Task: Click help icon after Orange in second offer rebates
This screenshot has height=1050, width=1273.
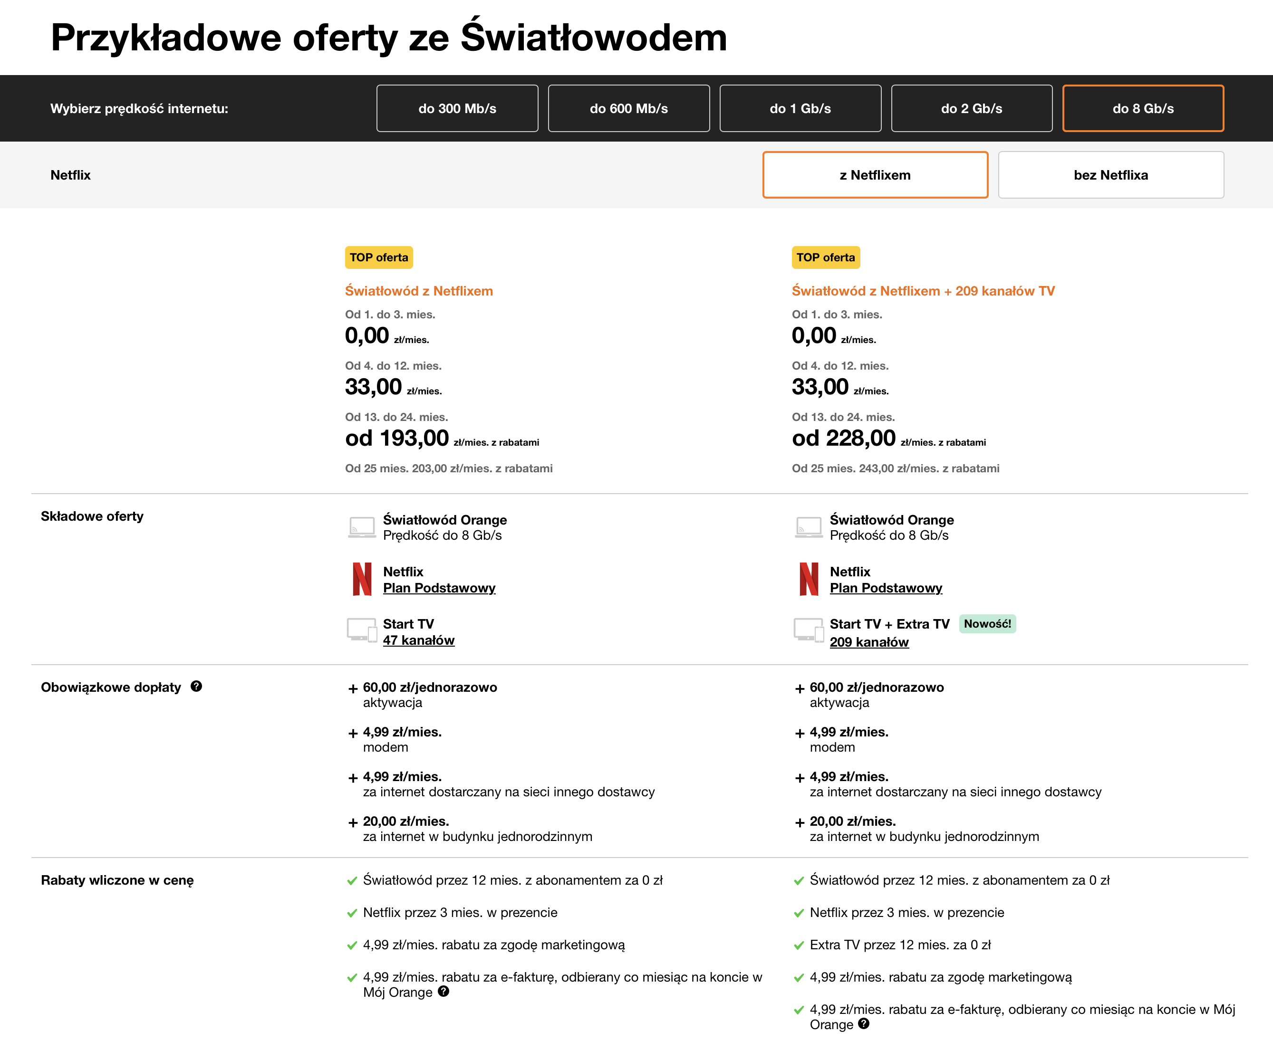Action: pos(864,1023)
